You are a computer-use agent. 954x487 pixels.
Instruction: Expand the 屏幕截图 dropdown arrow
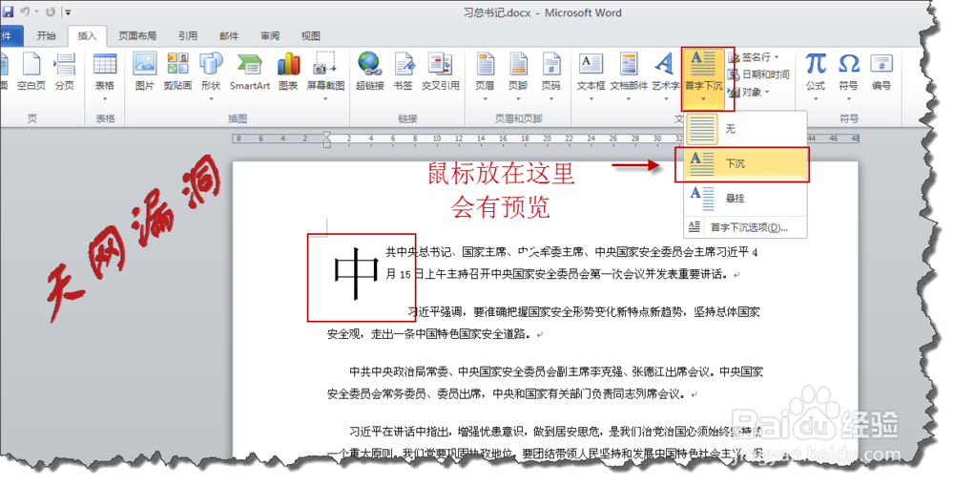(325, 98)
